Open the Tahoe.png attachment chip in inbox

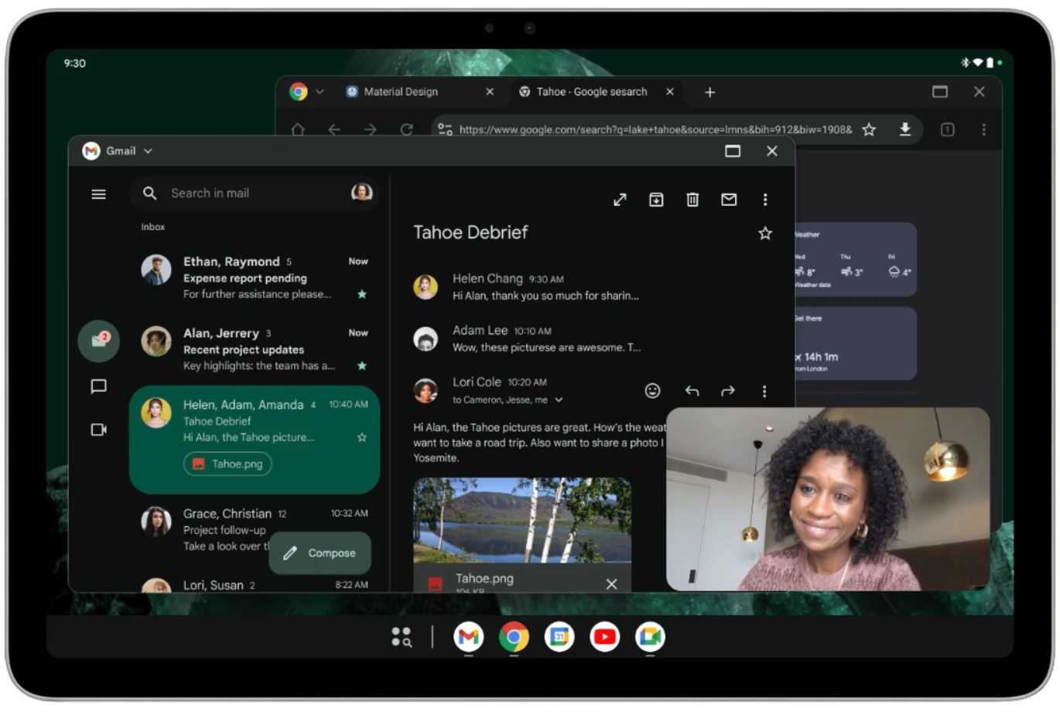[x=227, y=464]
